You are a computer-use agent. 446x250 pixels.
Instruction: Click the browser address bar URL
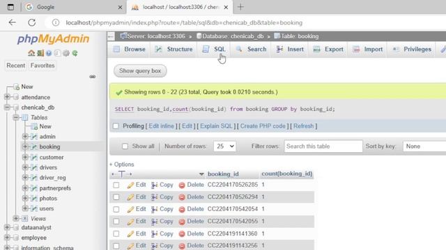[184, 23]
